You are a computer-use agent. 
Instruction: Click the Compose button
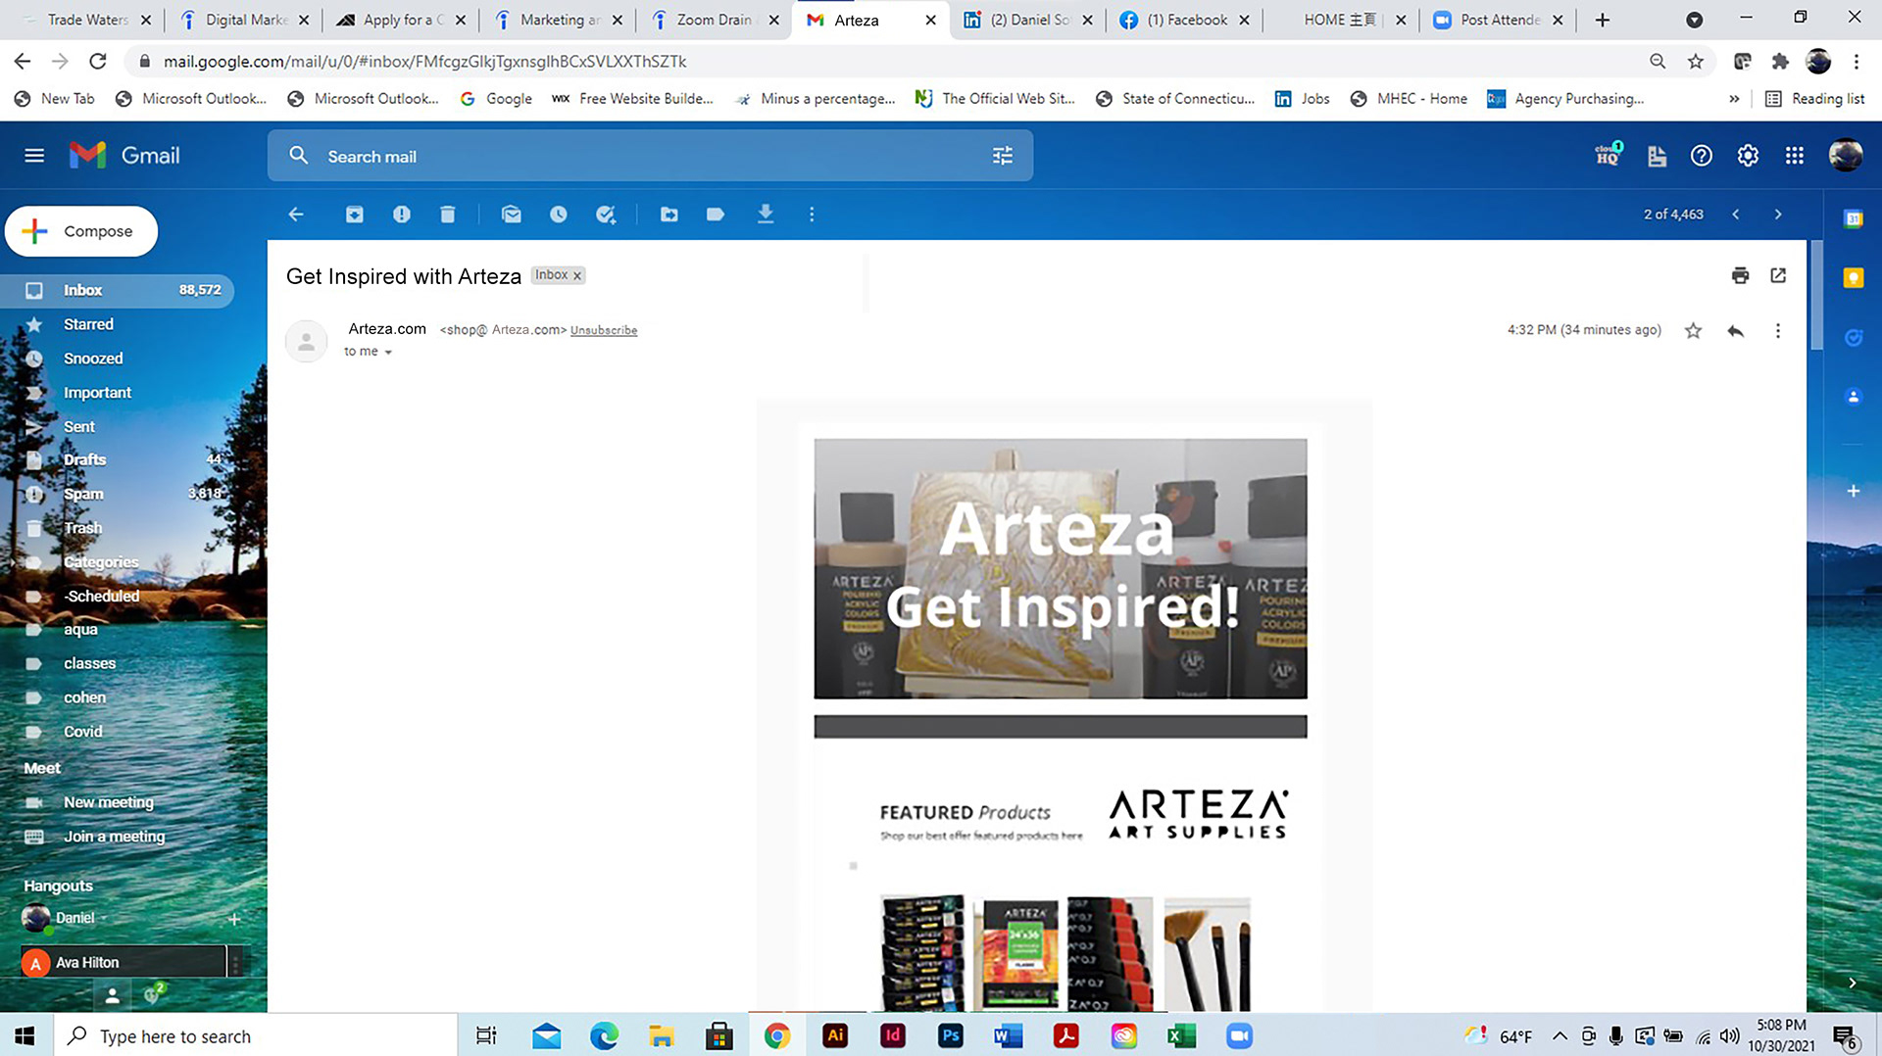(81, 231)
